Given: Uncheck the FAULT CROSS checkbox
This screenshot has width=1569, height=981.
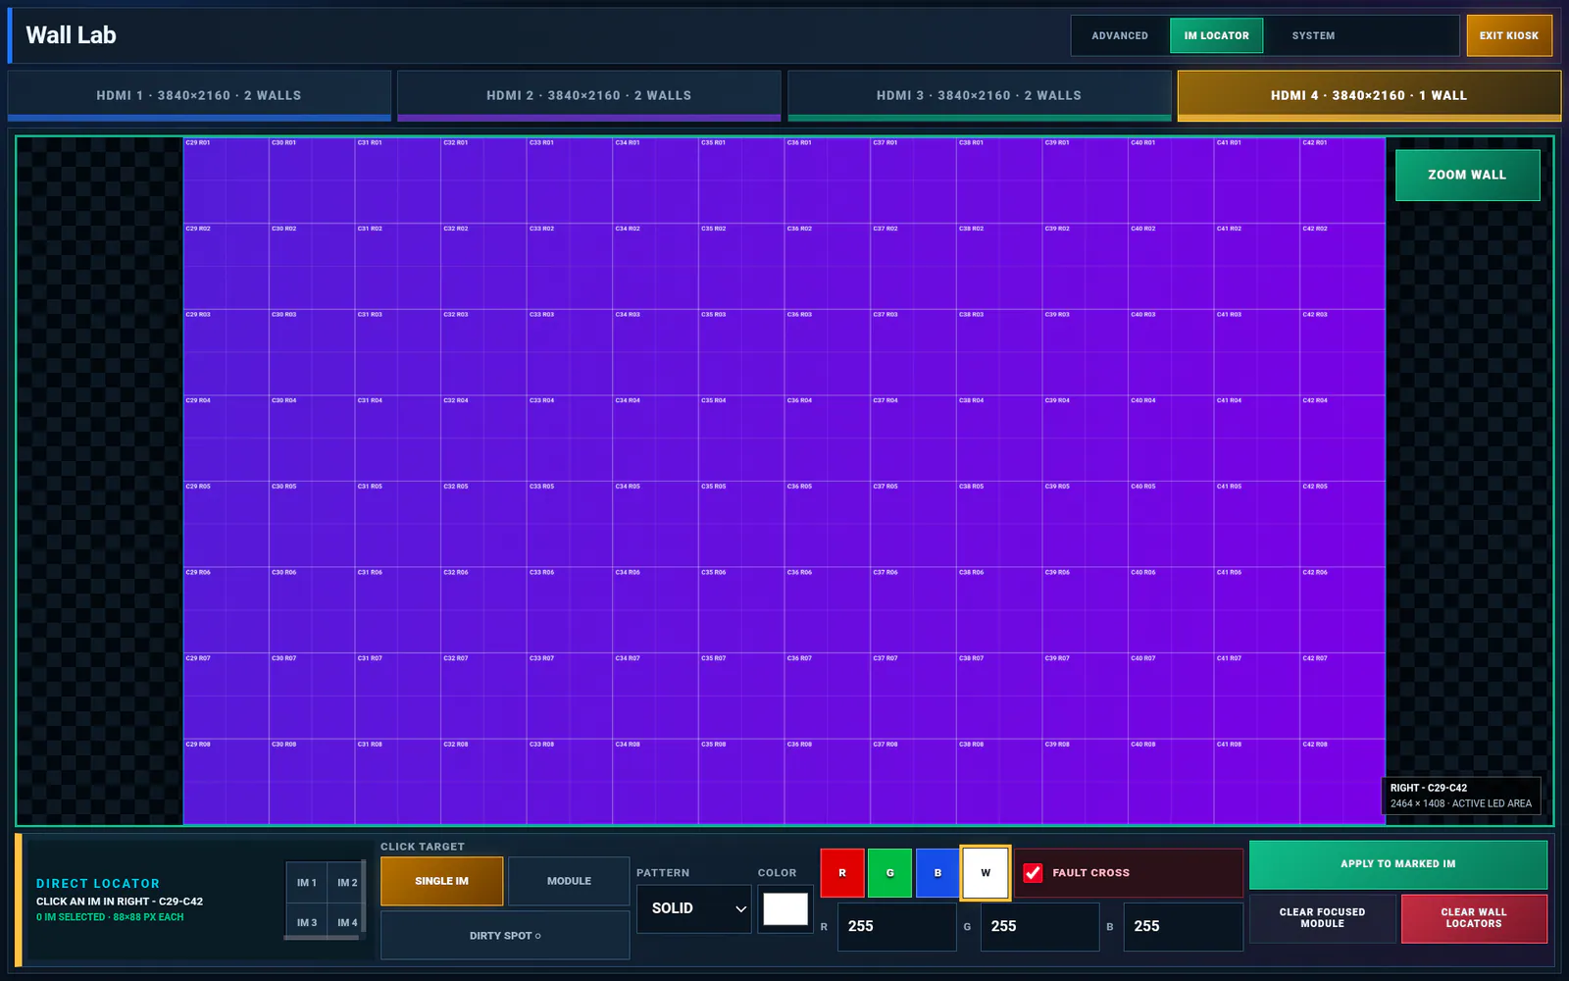Looking at the screenshot, I should [1033, 872].
